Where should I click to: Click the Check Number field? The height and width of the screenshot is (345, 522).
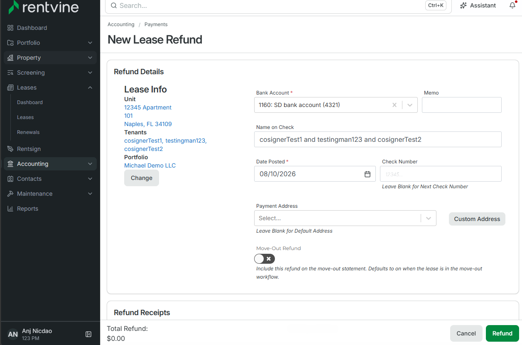click(441, 174)
